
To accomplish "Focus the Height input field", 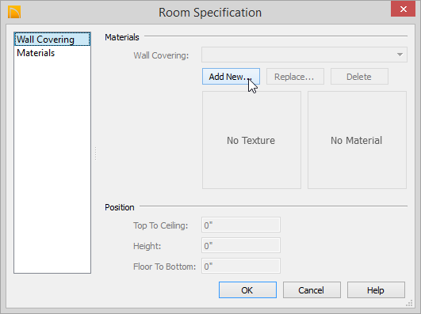I will [x=241, y=245].
